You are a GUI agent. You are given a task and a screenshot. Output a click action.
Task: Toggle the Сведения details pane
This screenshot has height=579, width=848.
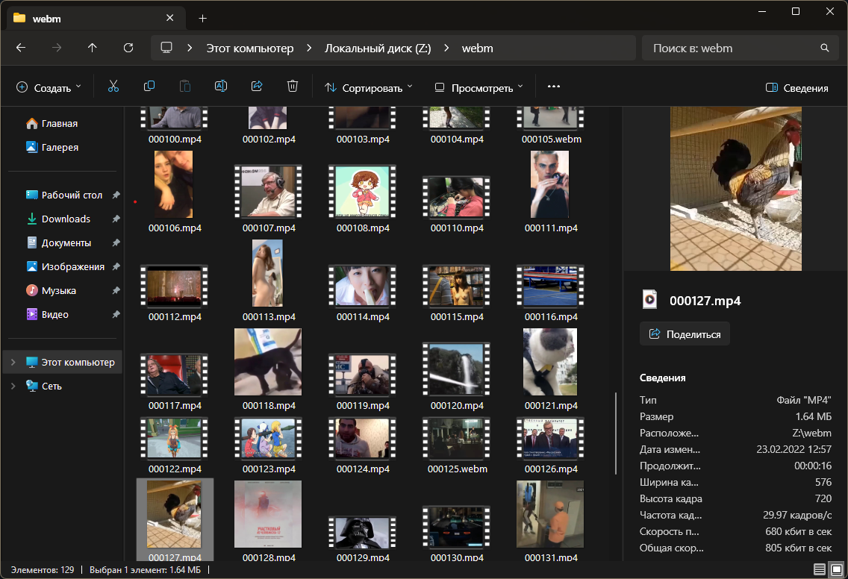click(796, 87)
